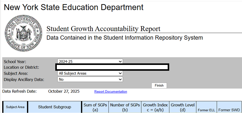This screenshot has width=242, height=113.
Task: Click the Subject Area filter label
Action: coord(16,73)
